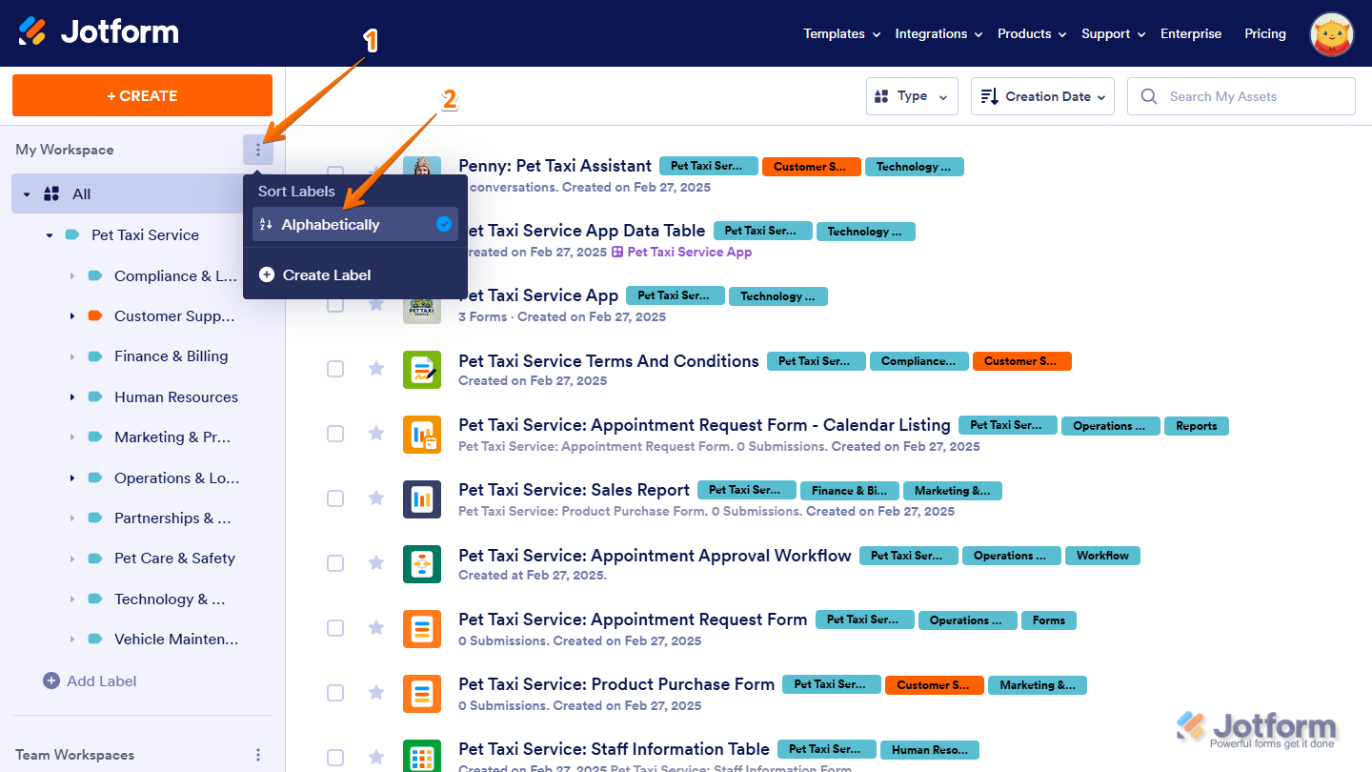Tick the checkbox beside Product Purchase Form

click(335, 693)
